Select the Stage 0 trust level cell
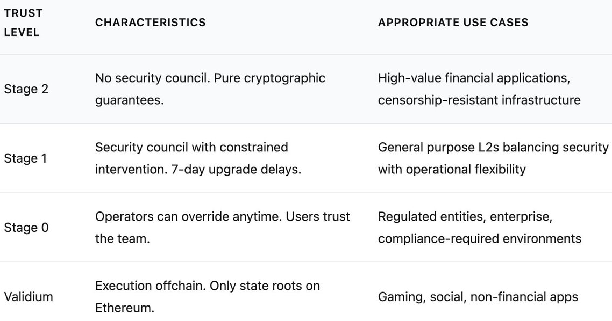 coord(26,228)
